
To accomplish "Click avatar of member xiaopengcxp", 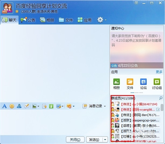I will [117, 120].
